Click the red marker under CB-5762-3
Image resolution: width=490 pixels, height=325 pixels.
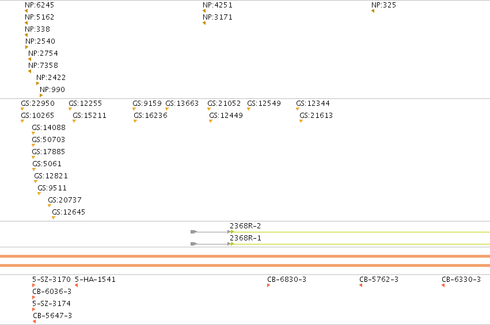tap(361, 285)
